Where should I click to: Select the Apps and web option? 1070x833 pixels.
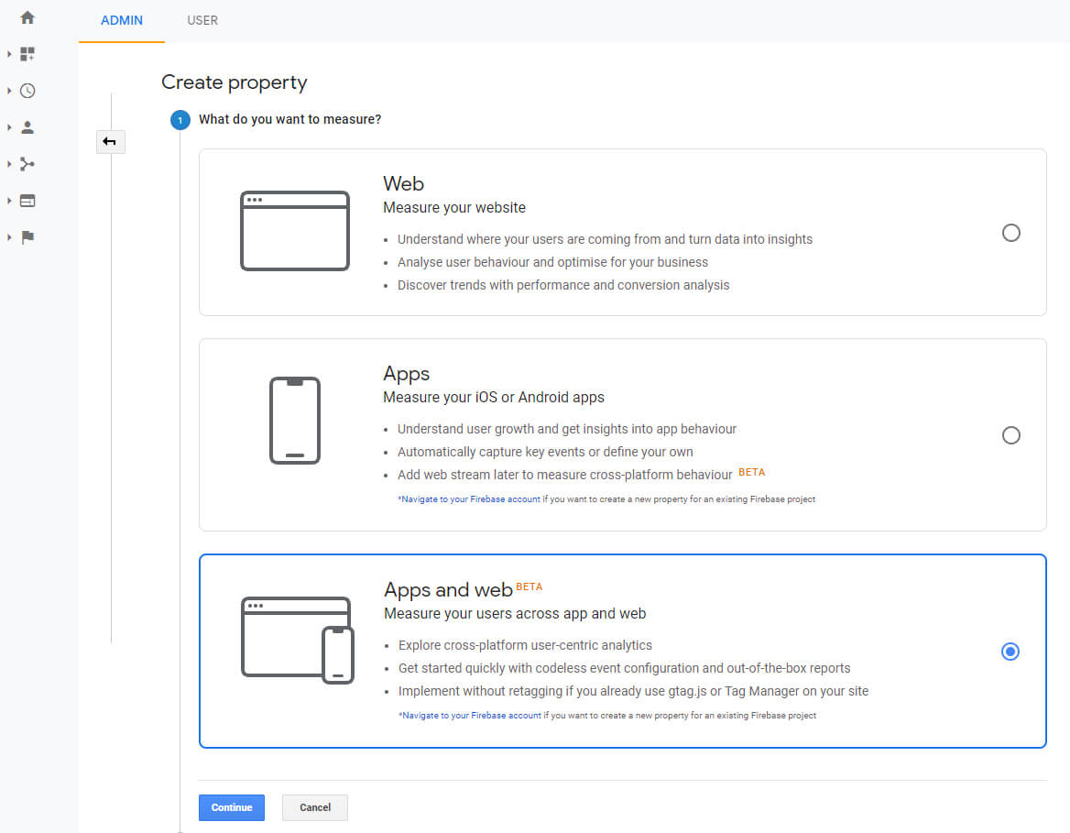coord(1010,651)
